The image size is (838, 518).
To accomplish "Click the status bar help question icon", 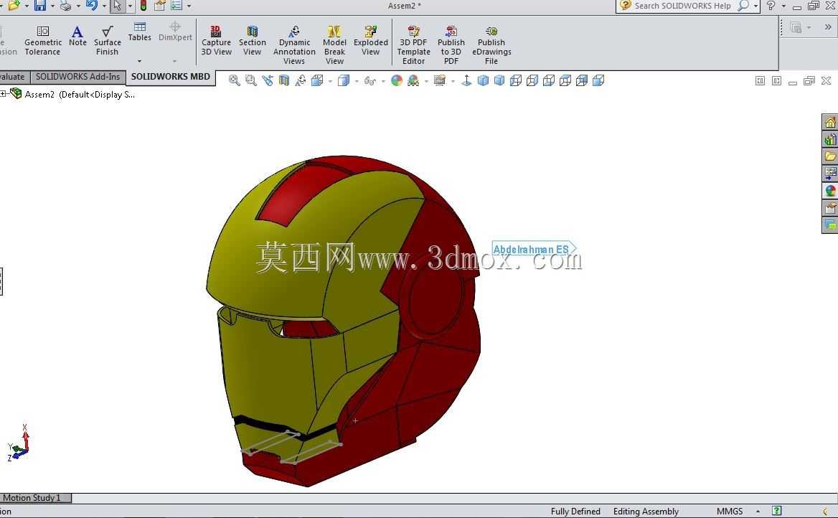I will coord(777,511).
